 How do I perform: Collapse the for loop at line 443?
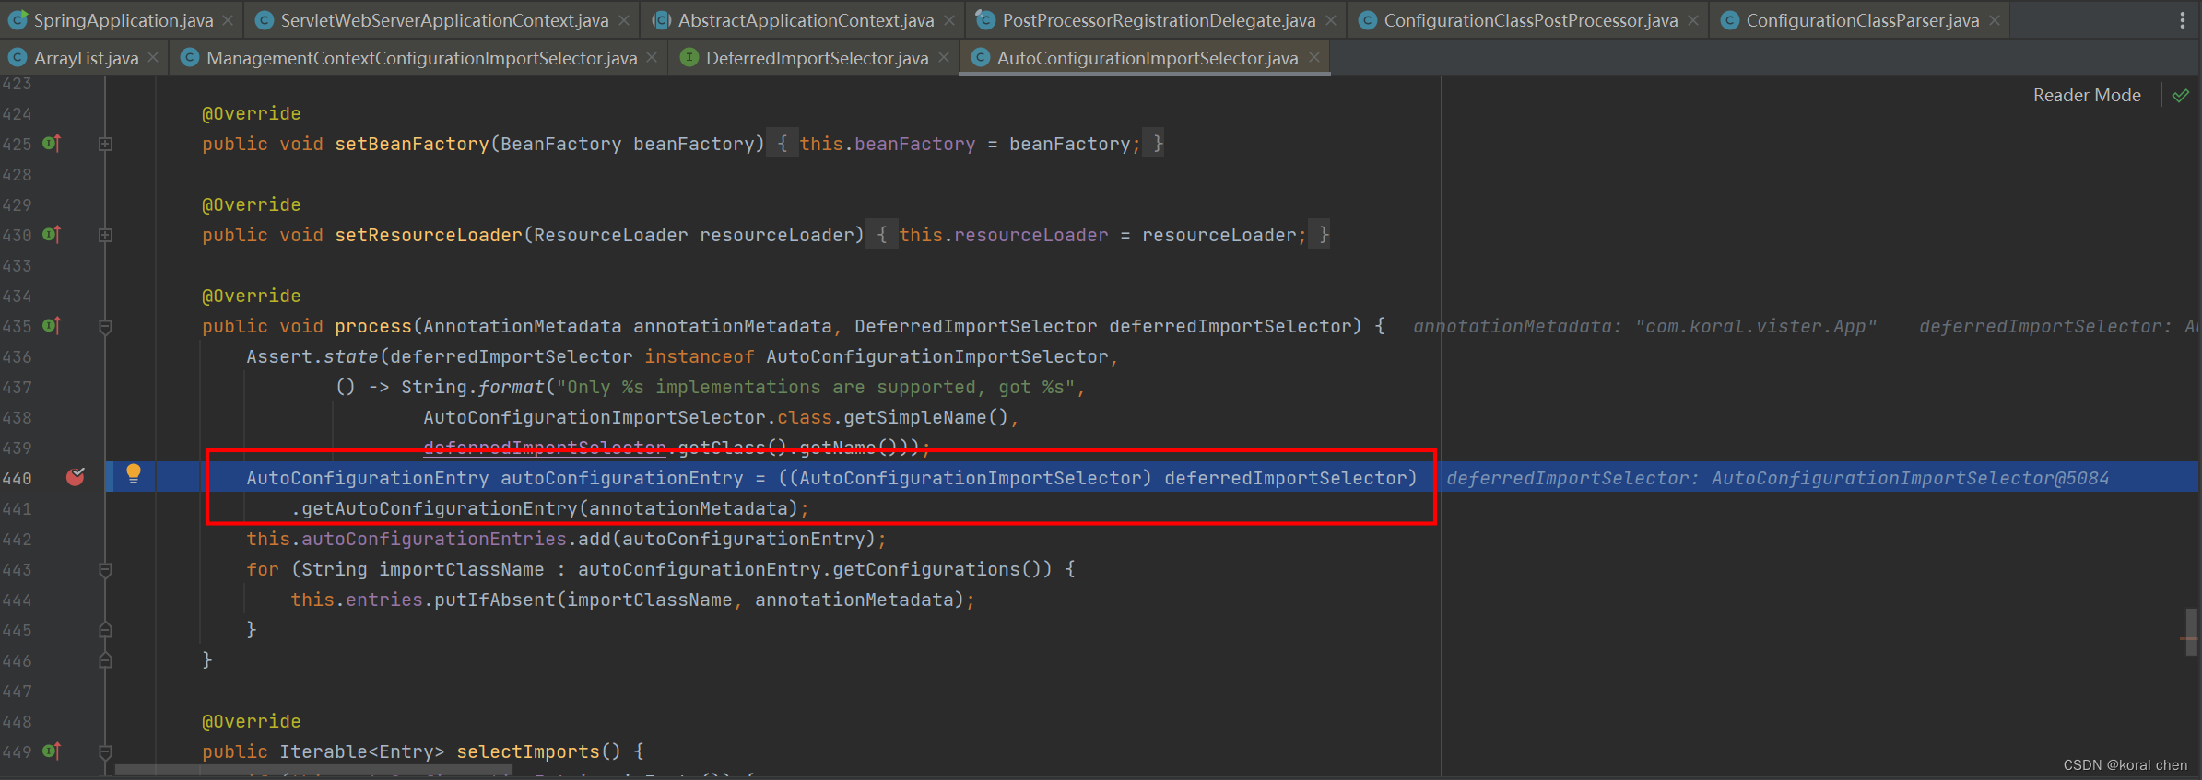coord(105,570)
